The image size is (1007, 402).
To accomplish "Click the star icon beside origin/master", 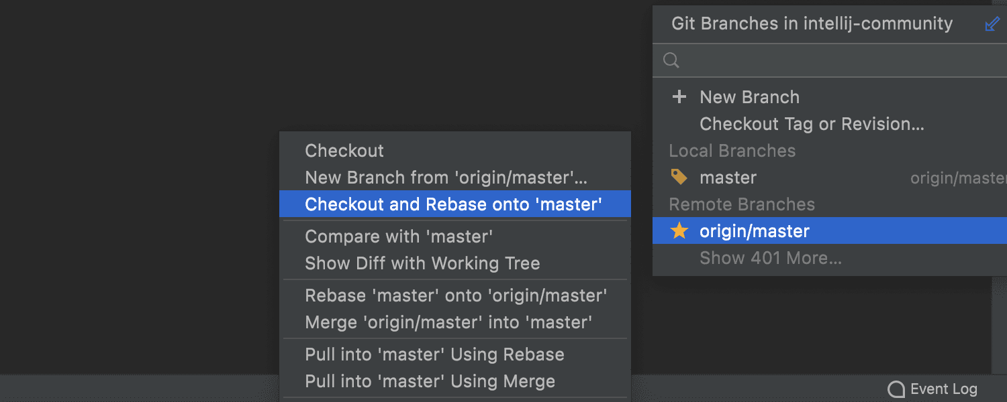I will tap(679, 231).
